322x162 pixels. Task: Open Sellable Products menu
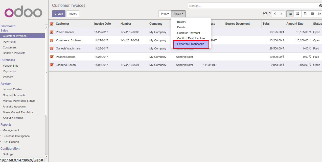[14, 53]
